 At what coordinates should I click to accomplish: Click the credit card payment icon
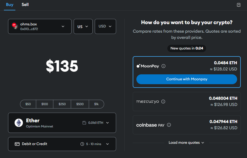point(17,144)
